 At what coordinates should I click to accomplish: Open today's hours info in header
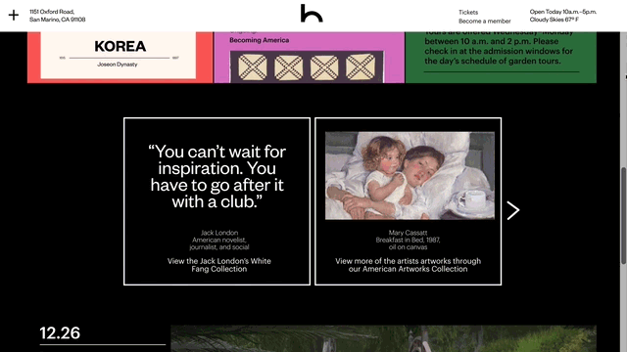point(562,12)
